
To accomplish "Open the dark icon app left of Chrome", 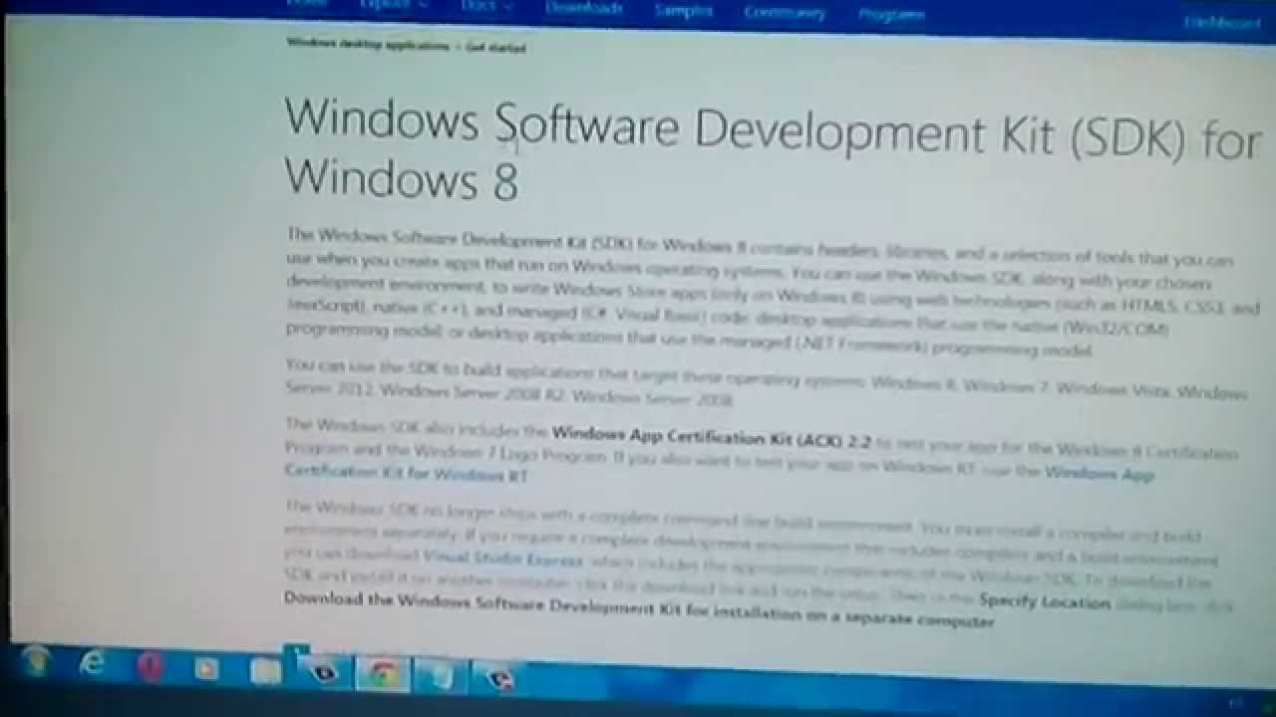I will [323, 671].
